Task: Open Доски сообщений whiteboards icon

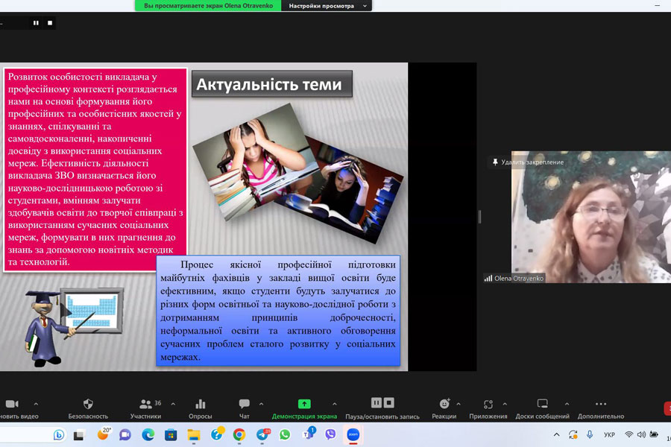Action: [x=542, y=405]
